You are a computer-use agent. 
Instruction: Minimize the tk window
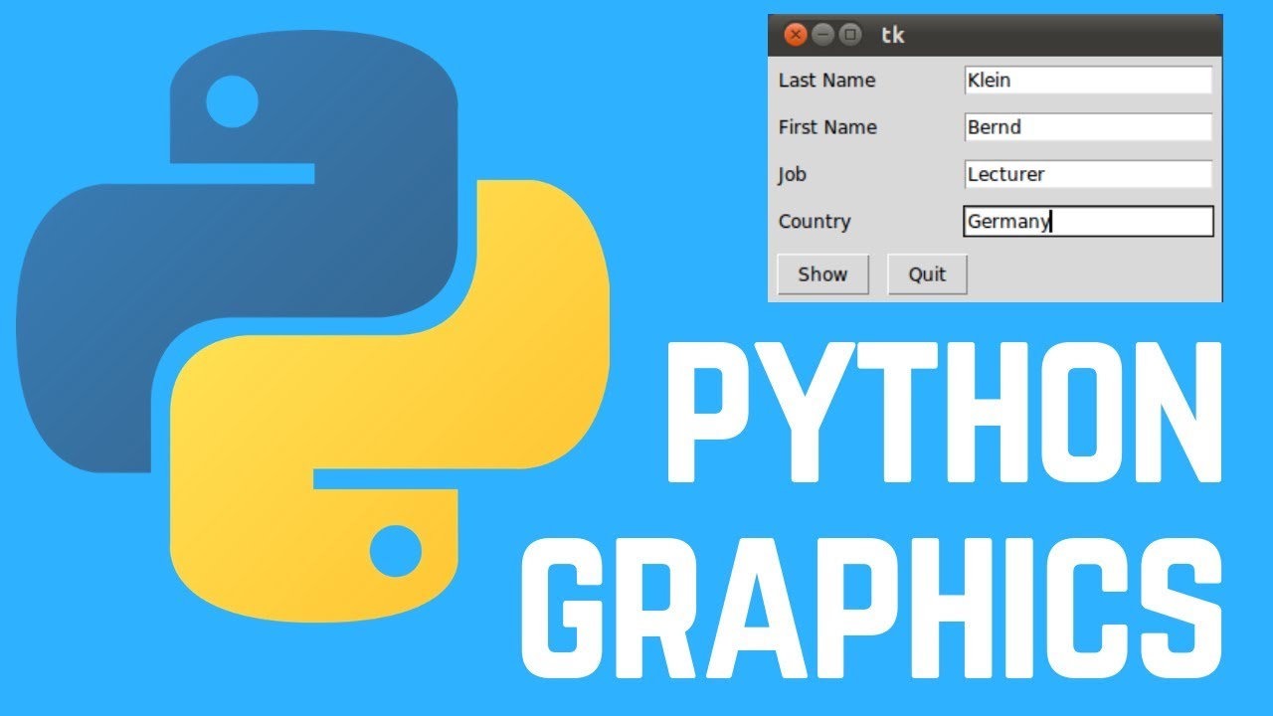pos(822,35)
